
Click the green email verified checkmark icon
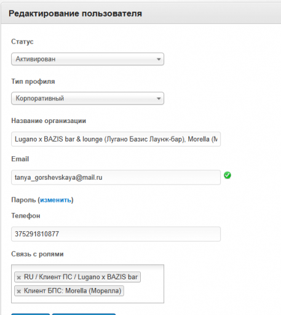pyautogui.click(x=228, y=175)
